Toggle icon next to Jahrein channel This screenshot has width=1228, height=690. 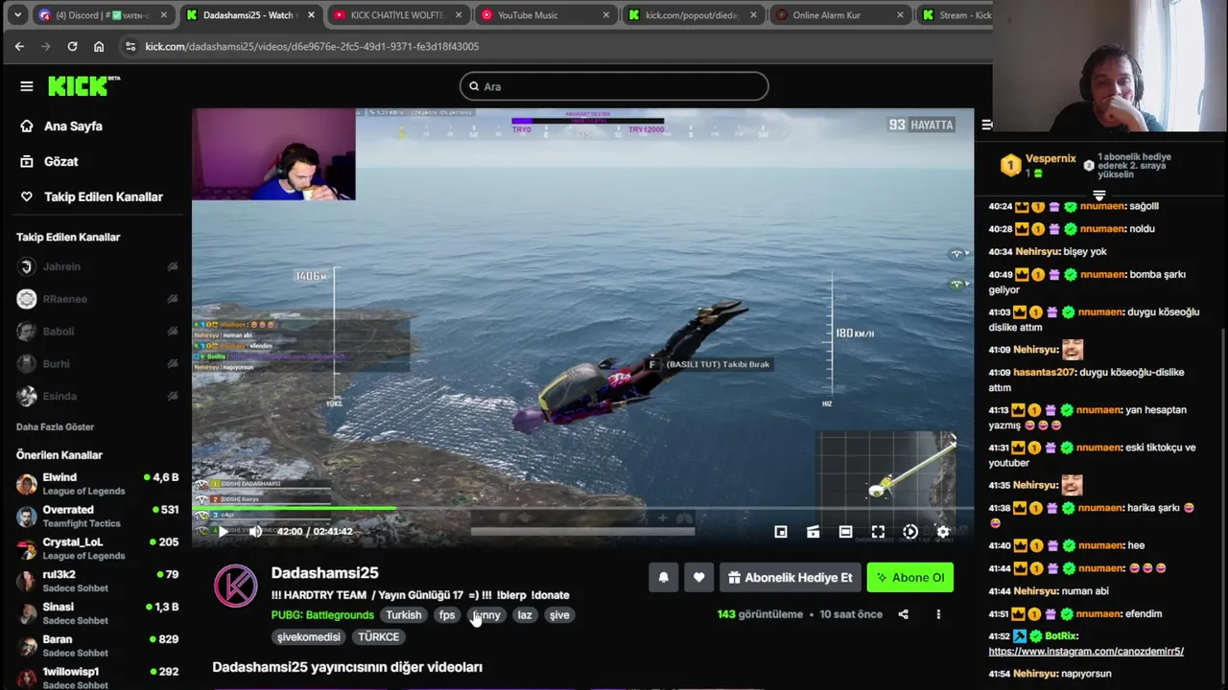pos(173,266)
